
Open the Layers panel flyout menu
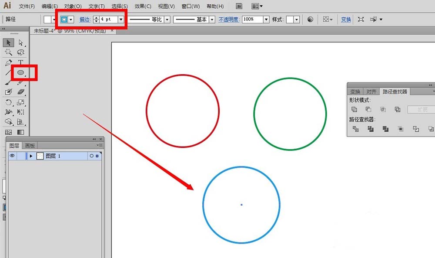(99, 145)
